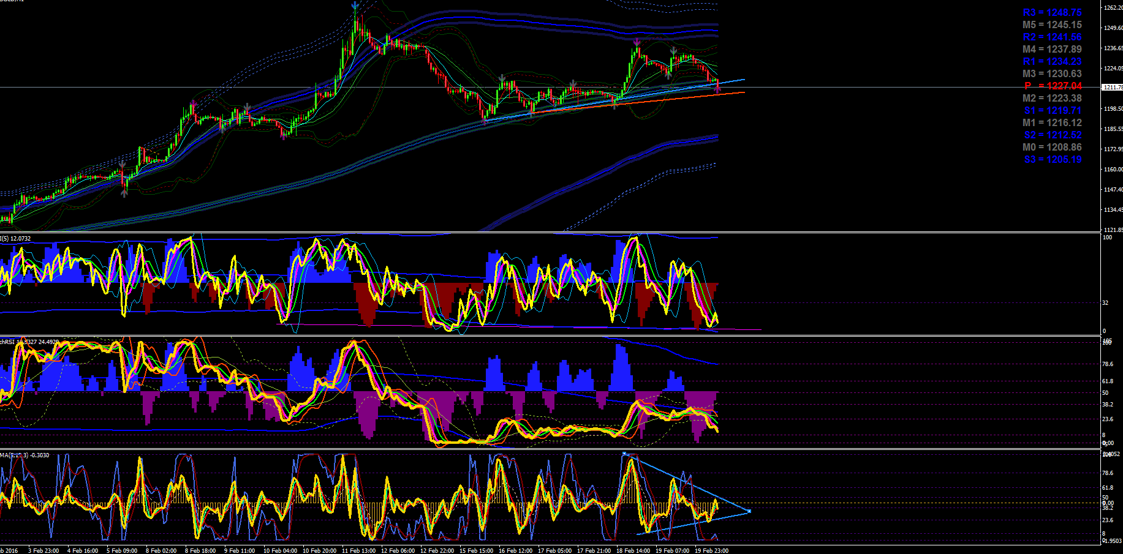Select the 17 Feb 05:00 time label
The image size is (1123, 554).
click(554, 550)
